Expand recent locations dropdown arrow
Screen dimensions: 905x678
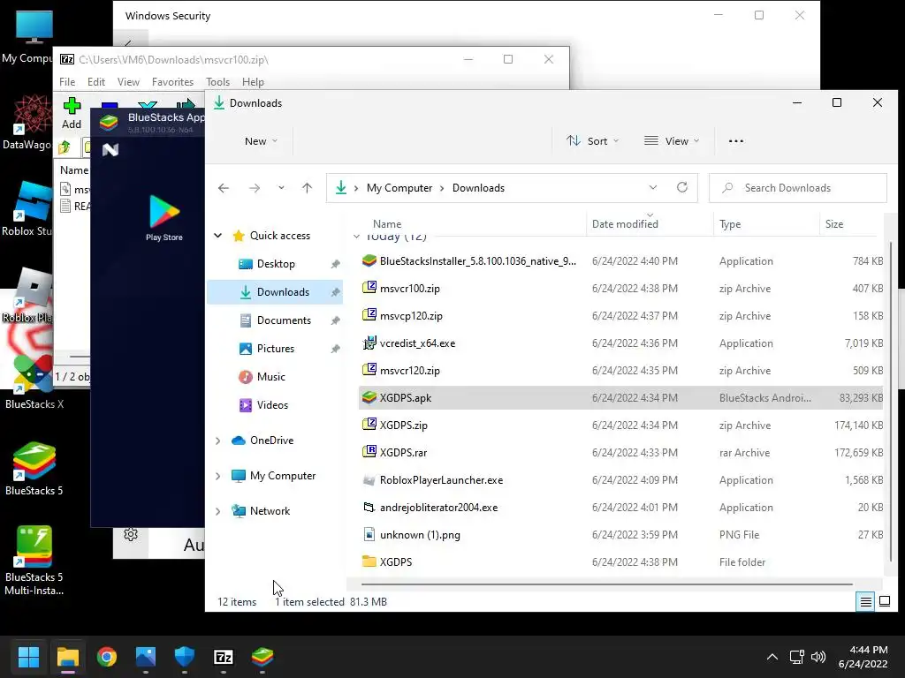coord(281,188)
